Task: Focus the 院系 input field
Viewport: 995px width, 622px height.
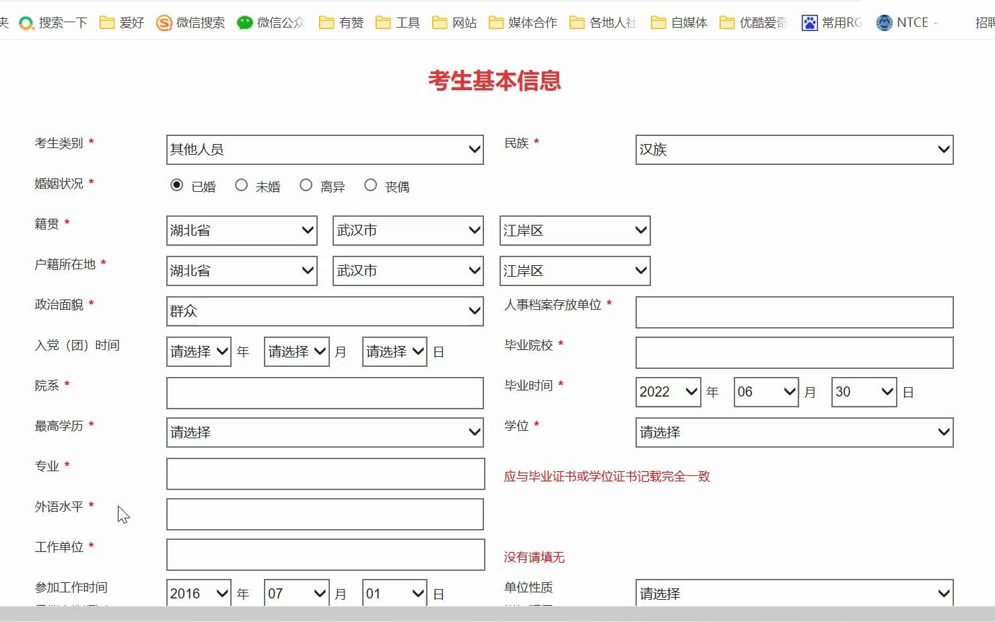Action: (x=325, y=393)
